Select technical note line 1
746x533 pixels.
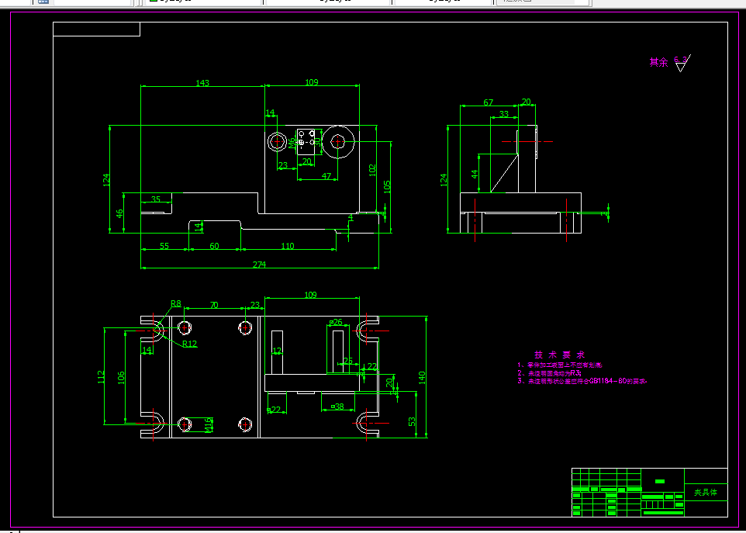coord(560,365)
